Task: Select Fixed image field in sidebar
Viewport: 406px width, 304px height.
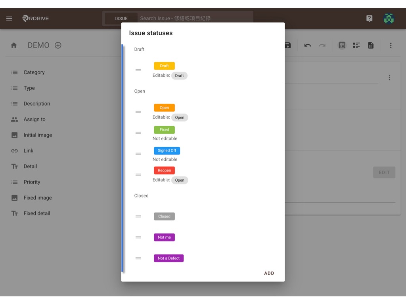Action: point(38,198)
